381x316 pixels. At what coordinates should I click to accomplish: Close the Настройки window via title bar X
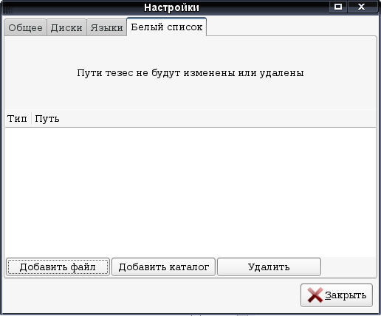click(x=362, y=7)
